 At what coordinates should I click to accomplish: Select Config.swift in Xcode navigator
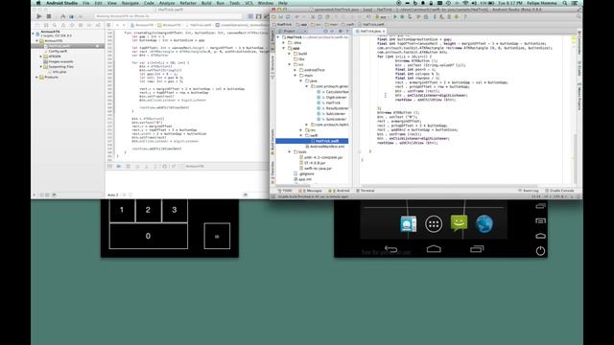pyautogui.click(x=58, y=51)
